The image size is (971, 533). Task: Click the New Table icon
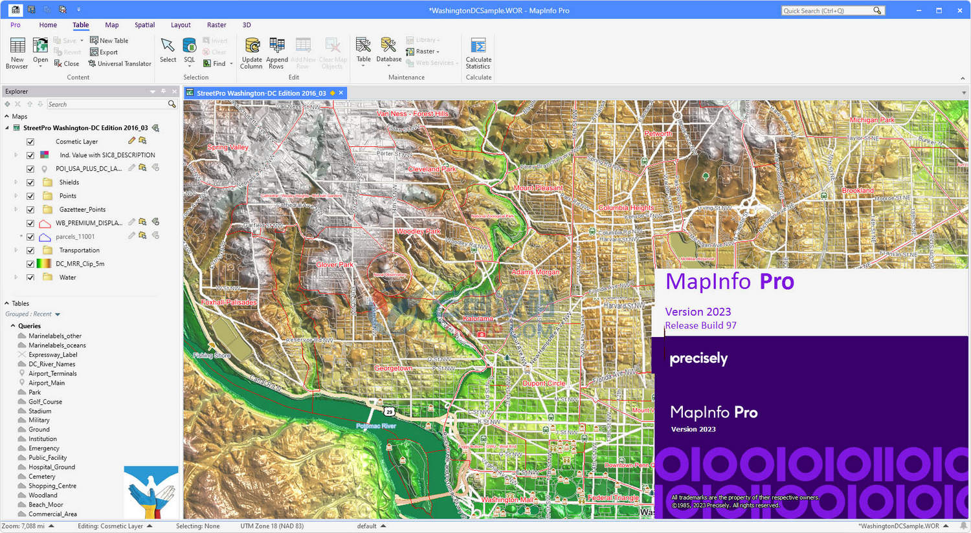tap(94, 40)
